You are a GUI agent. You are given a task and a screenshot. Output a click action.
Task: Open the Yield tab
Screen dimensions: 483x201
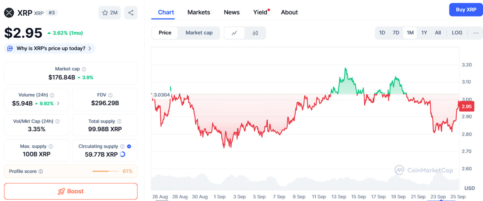click(260, 12)
